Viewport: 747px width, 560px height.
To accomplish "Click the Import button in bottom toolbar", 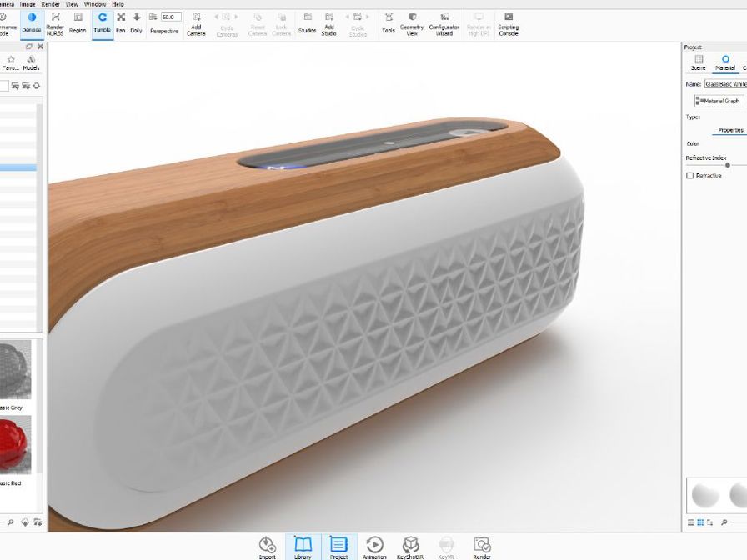I will coord(268,547).
